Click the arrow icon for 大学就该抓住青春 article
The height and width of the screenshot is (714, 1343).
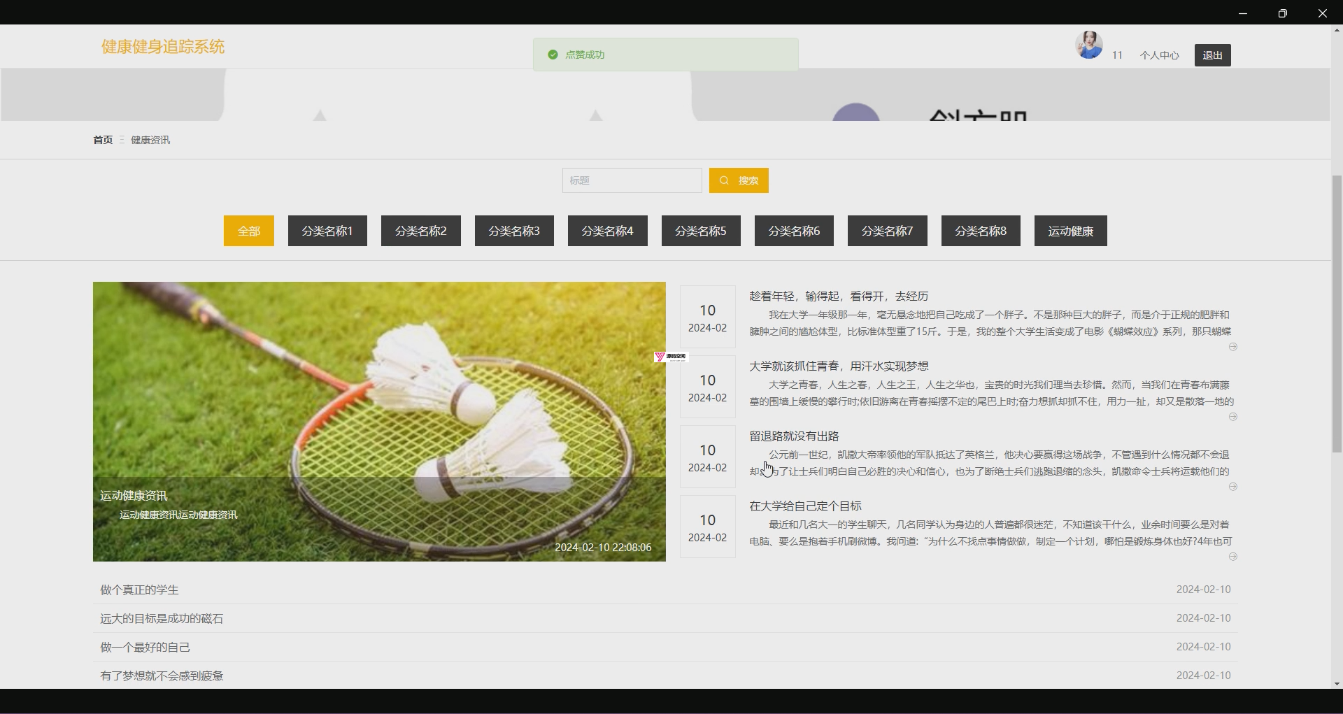[1233, 417]
